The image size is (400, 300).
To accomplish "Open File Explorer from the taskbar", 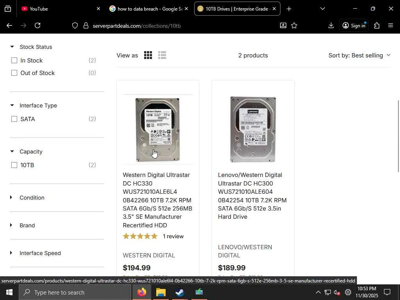I will 161,292.
